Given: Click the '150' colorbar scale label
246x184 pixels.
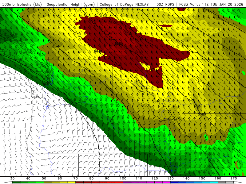Looking at the screenshot, I should pyautogui.click(x=202, y=178).
